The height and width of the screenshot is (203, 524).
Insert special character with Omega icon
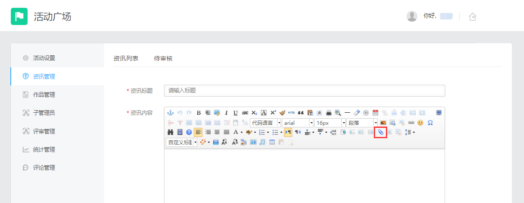point(430,123)
